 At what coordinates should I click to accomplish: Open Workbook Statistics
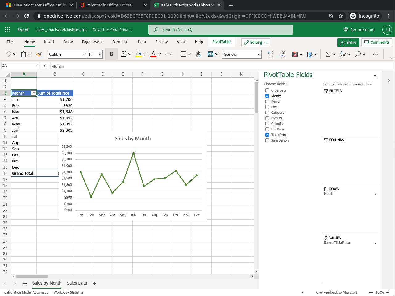point(69,292)
